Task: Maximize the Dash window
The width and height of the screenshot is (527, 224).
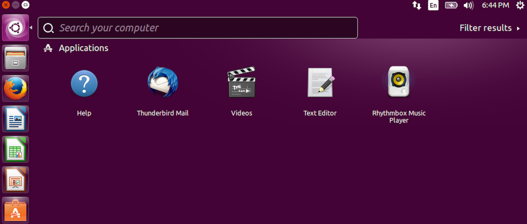Action: click(26, 5)
